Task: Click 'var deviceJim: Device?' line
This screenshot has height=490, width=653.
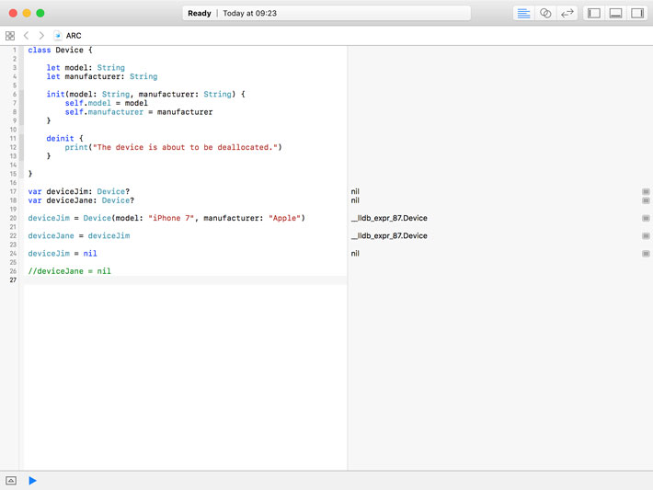Action: 79,191
